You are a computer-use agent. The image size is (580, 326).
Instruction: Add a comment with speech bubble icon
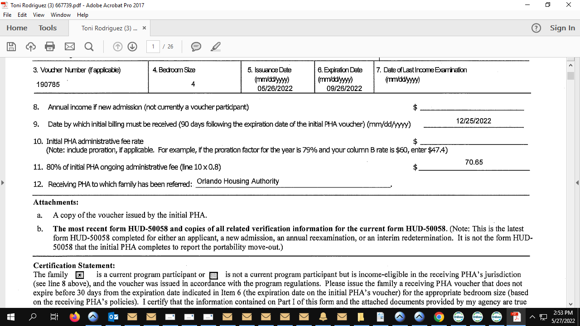tap(196, 47)
